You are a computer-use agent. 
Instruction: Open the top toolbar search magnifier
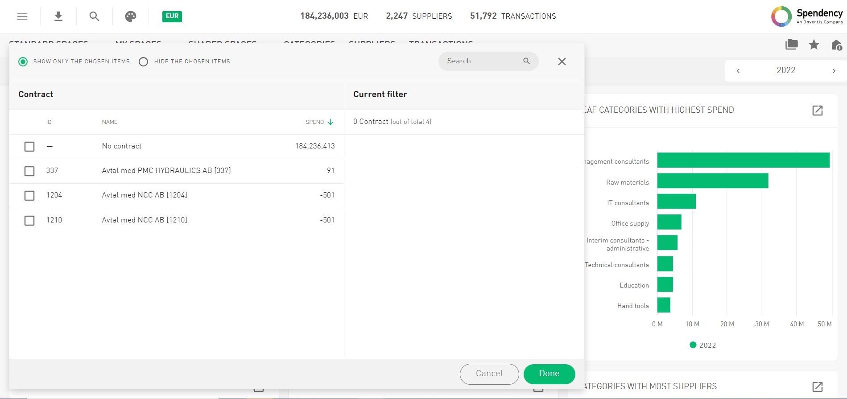94,16
